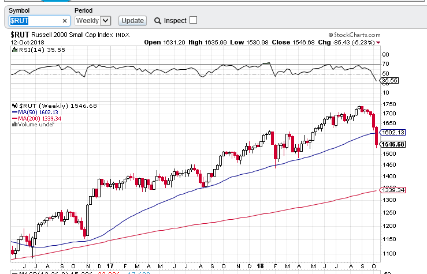Viewport: 427px width, 274px height.
Task: Click the $RUT (Weekly) 1546.68 legend text
Action: [58, 106]
